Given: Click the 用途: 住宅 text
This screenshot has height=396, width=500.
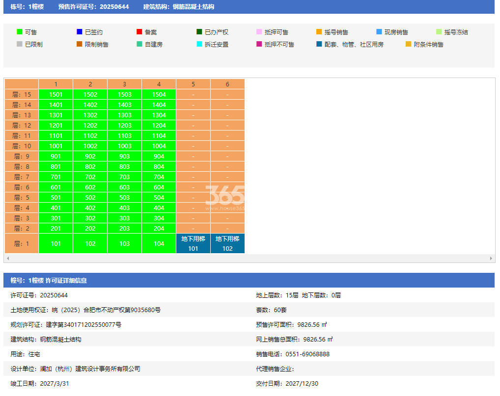Looking at the screenshot, I should click(x=25, y=354).
